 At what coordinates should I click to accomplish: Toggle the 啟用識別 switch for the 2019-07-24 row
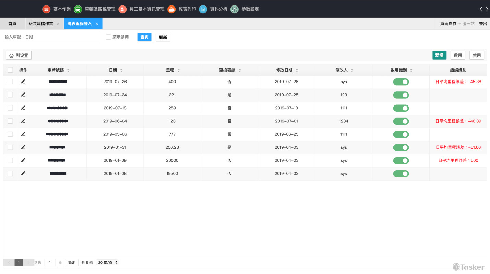tap(401, 95)
